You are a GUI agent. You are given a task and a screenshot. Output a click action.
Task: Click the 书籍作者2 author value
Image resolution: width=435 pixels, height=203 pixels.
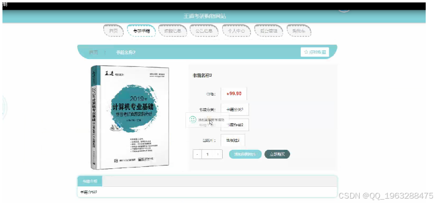pyautogui.click(x=235, y=125)
